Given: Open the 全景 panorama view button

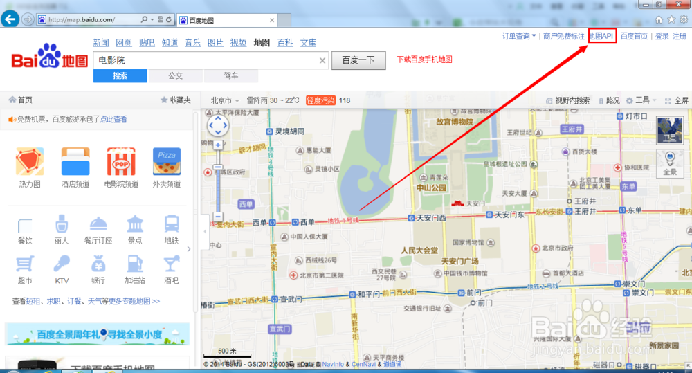Looking at the screenshot, I should tap(669, 163).
